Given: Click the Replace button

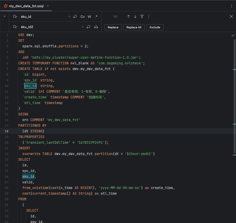Looking at the screenshot, I should tap(113, 27).
